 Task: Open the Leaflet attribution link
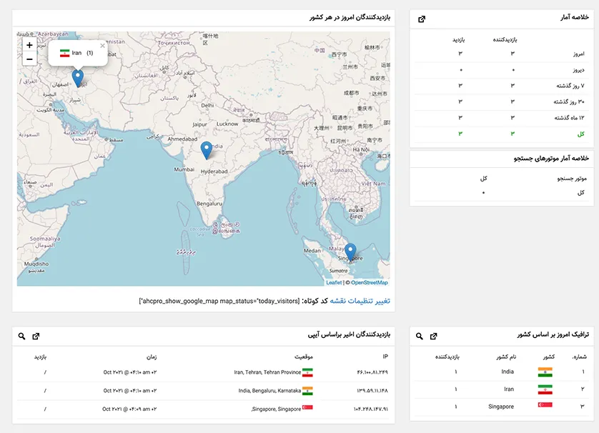pyautogui.click(x=334, y=282)
